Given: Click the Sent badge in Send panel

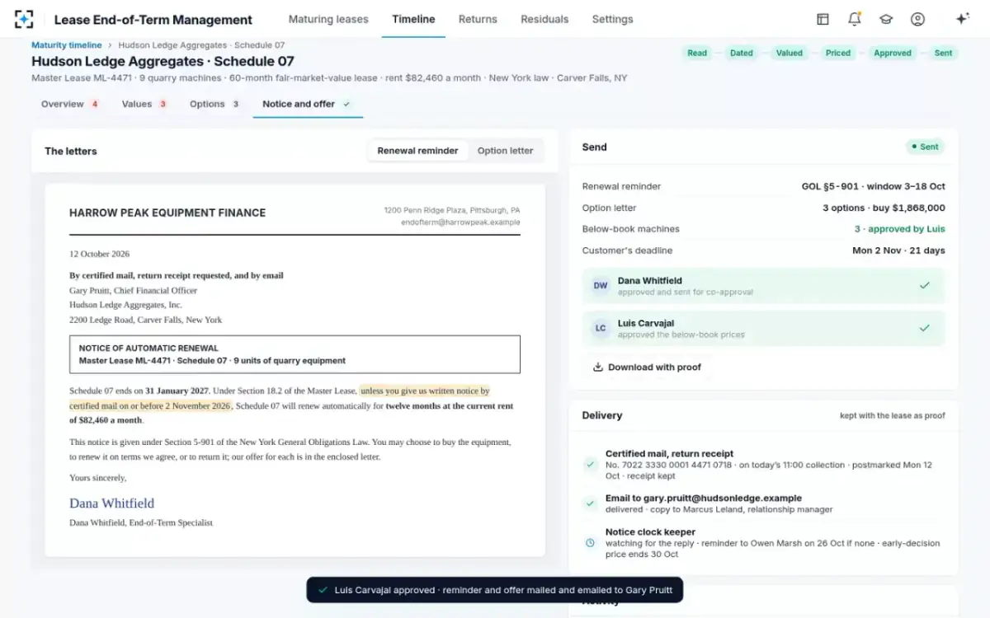Looking at the screenshot, I should point(925,147).
